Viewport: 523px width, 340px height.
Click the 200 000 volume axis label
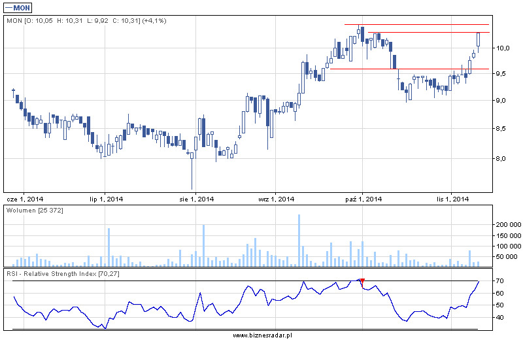pos(509,225)
